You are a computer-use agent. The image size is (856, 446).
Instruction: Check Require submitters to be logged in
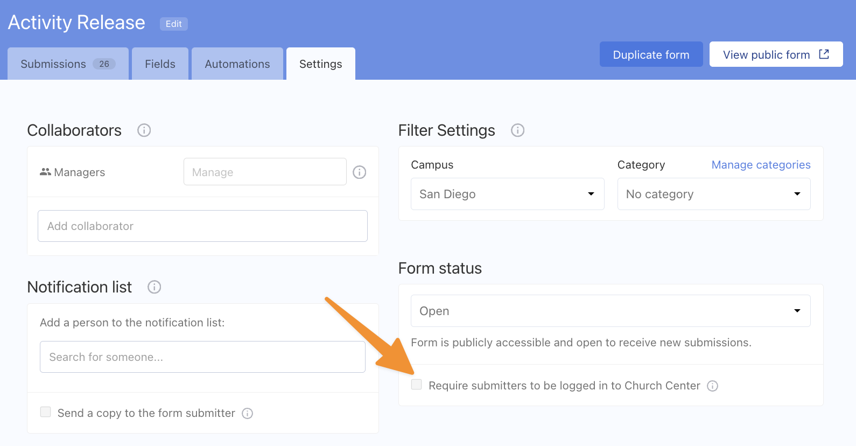point(416,385)
